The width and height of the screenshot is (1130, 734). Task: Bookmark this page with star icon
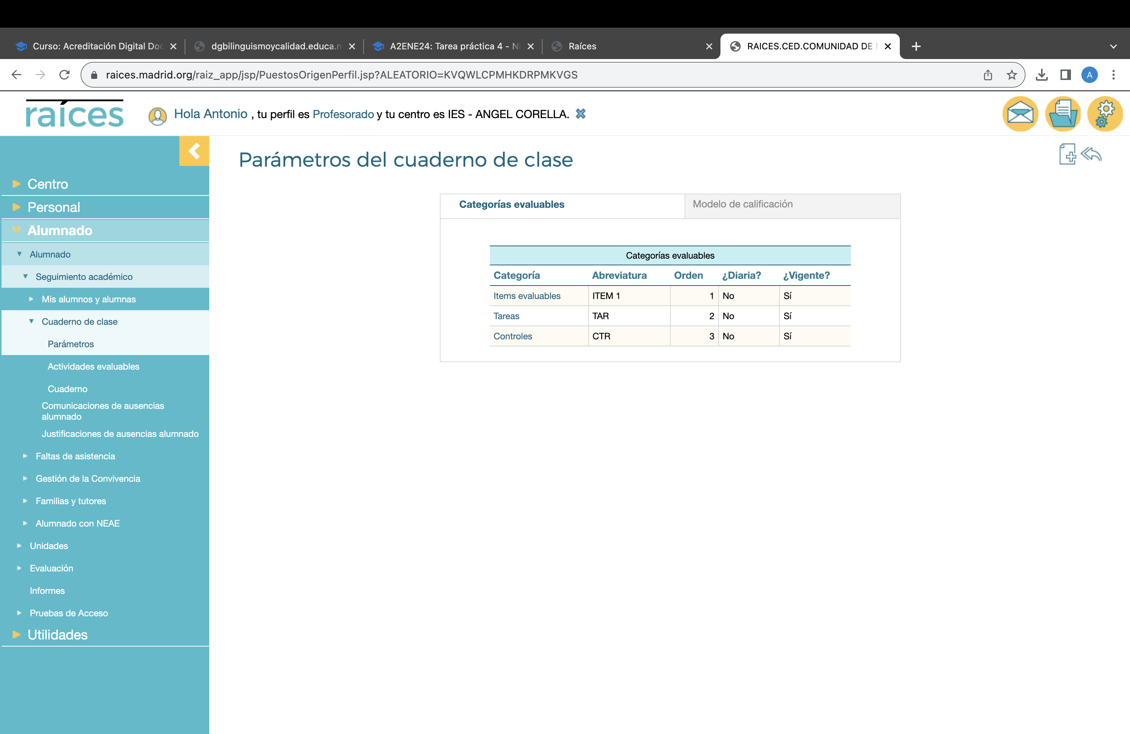1012,75
